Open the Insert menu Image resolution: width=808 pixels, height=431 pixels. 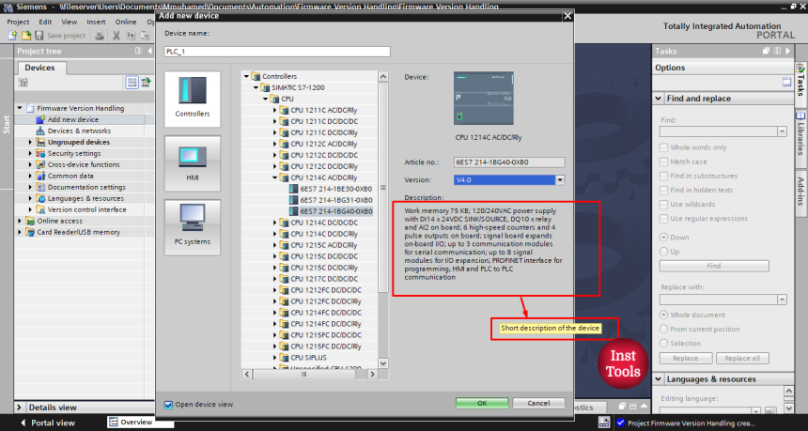click(x=97, y=23)
